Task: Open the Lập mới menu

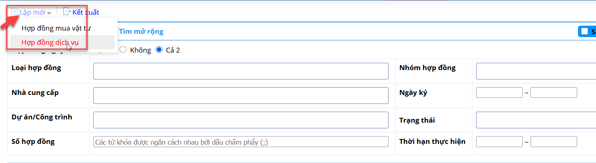Action: pos(32,12)
